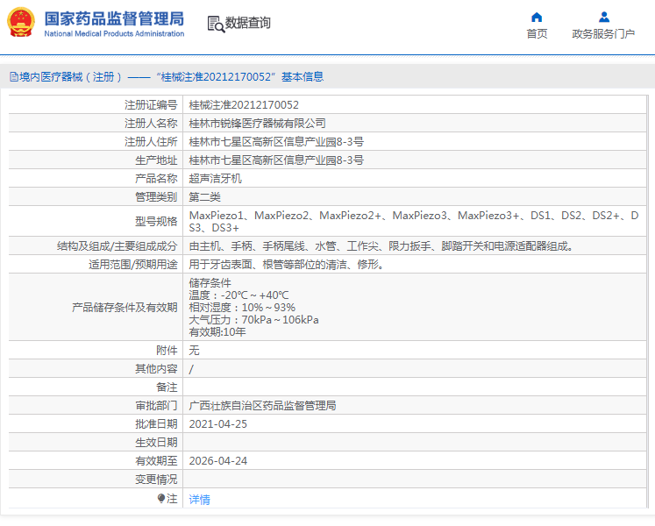The width and height of the screenshot is (655, 526).
Task: Click the 型号规格 row label
Action: 156,222
